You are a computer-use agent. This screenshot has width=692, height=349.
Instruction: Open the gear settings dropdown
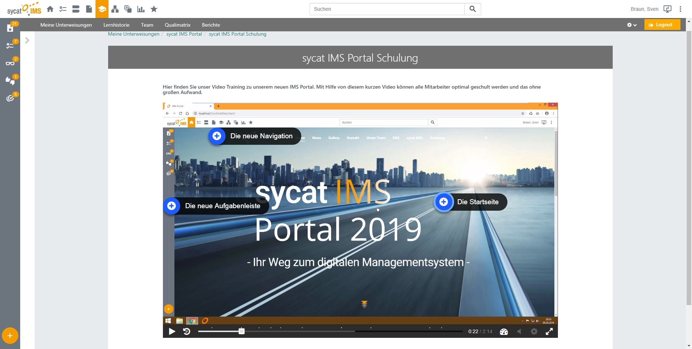pyautogui.click(x=632, y=25)
